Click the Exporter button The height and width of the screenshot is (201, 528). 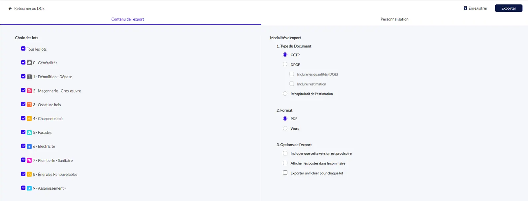509,8
